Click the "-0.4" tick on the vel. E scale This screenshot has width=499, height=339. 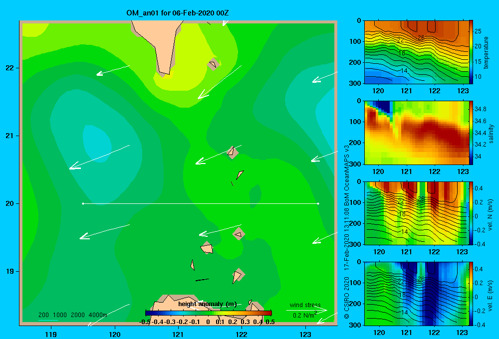(x=480, y=325)
